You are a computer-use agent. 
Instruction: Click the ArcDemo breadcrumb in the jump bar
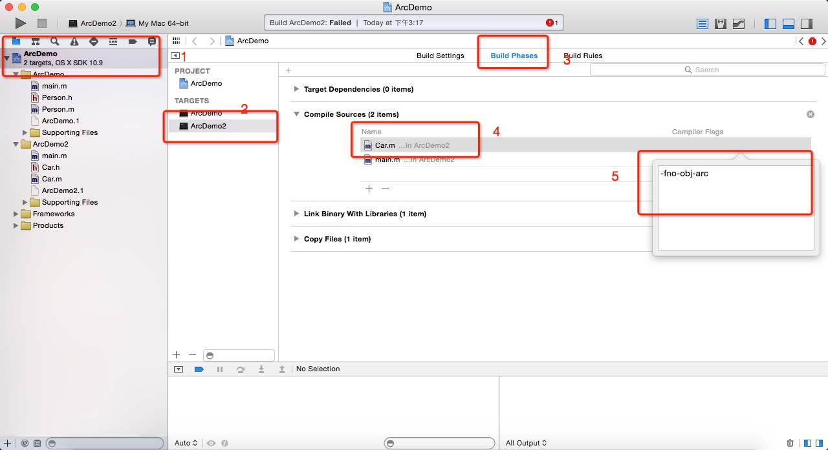pos(246,41)
